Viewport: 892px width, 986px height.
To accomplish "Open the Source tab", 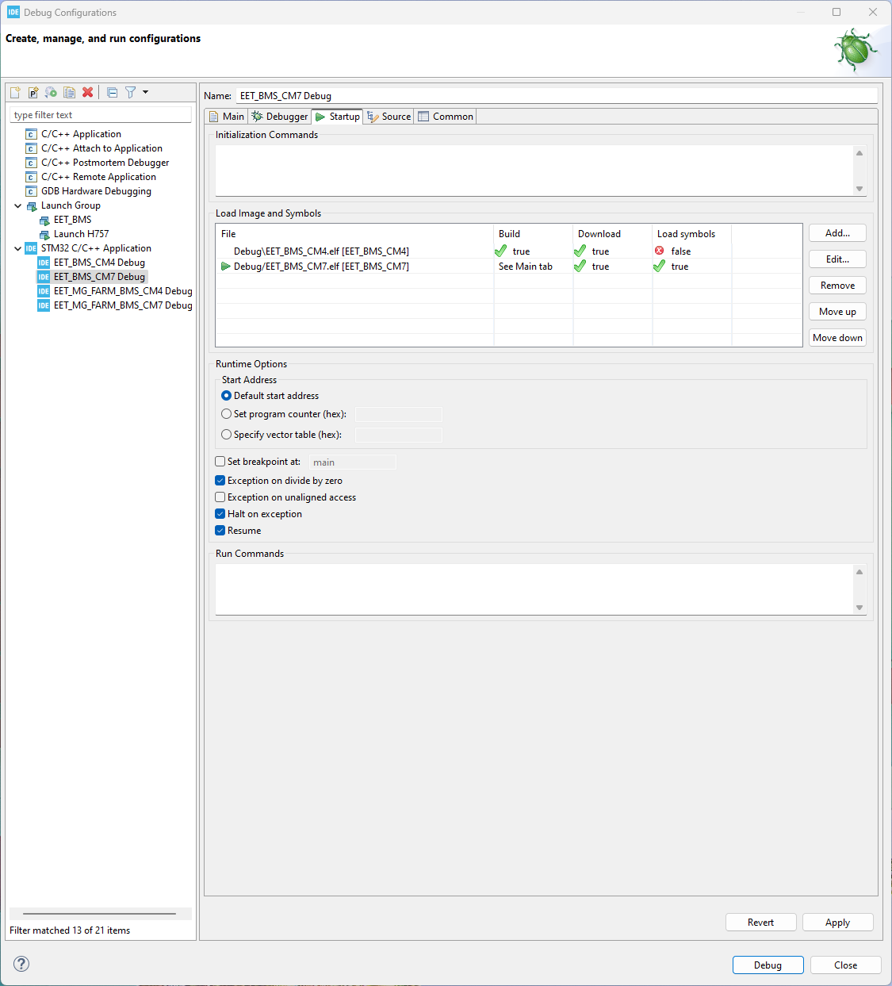I will (x=389, y=117).
